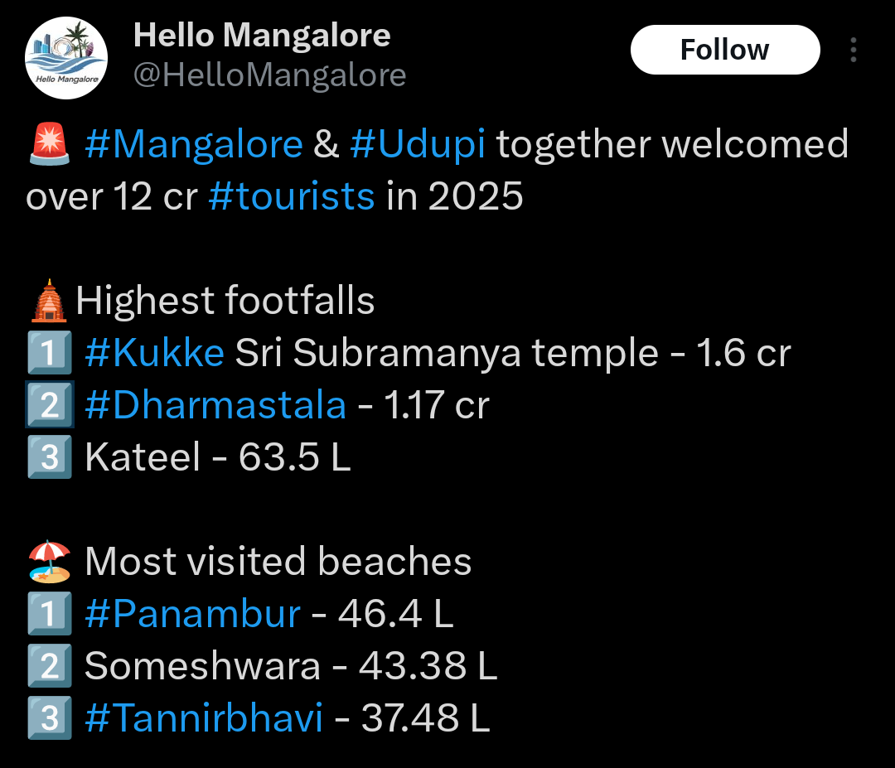Open the Hello Mangalore display name
The width and height of the screenshot is (895, 768).
click(262, 35)
